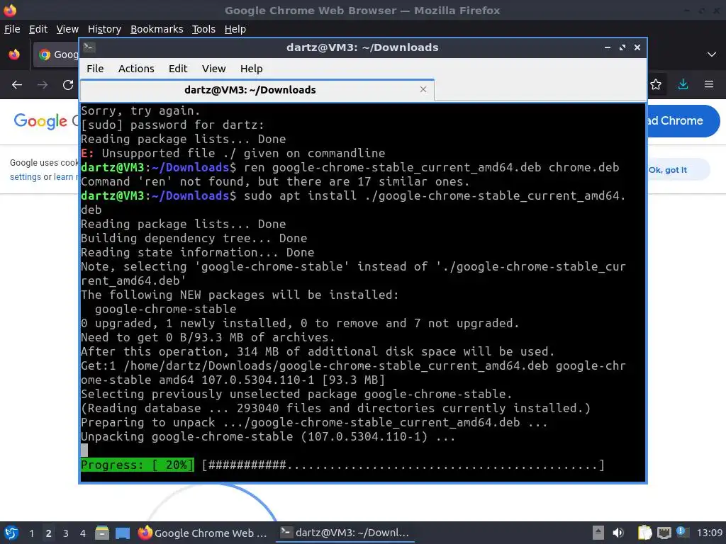Open the Firefox downloads panel
The height and width of the screenshot is (544, 726).
[x=683, y=84]
